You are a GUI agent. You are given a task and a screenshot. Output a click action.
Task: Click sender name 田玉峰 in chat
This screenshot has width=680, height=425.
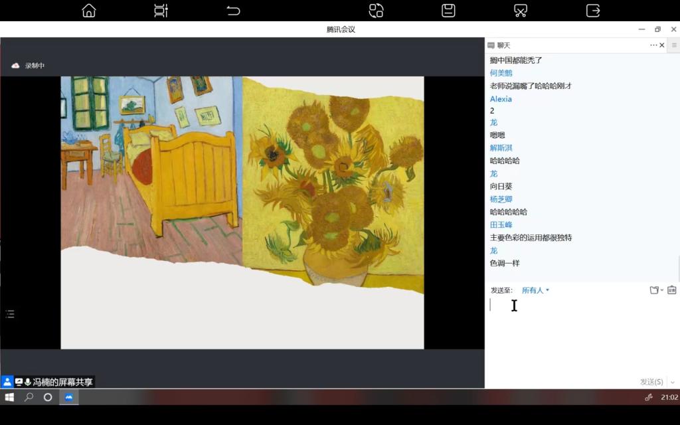tap(501, 225)
